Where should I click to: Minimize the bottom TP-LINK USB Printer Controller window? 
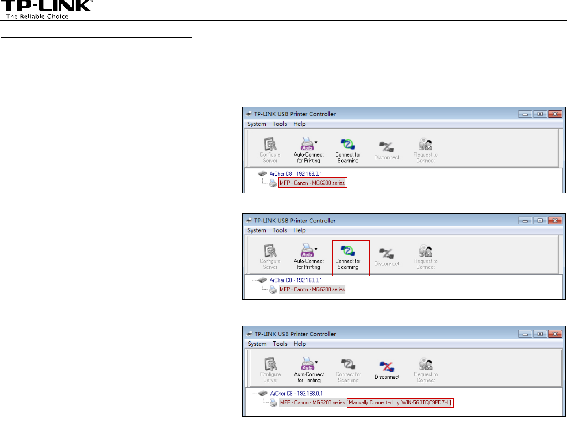525,334
